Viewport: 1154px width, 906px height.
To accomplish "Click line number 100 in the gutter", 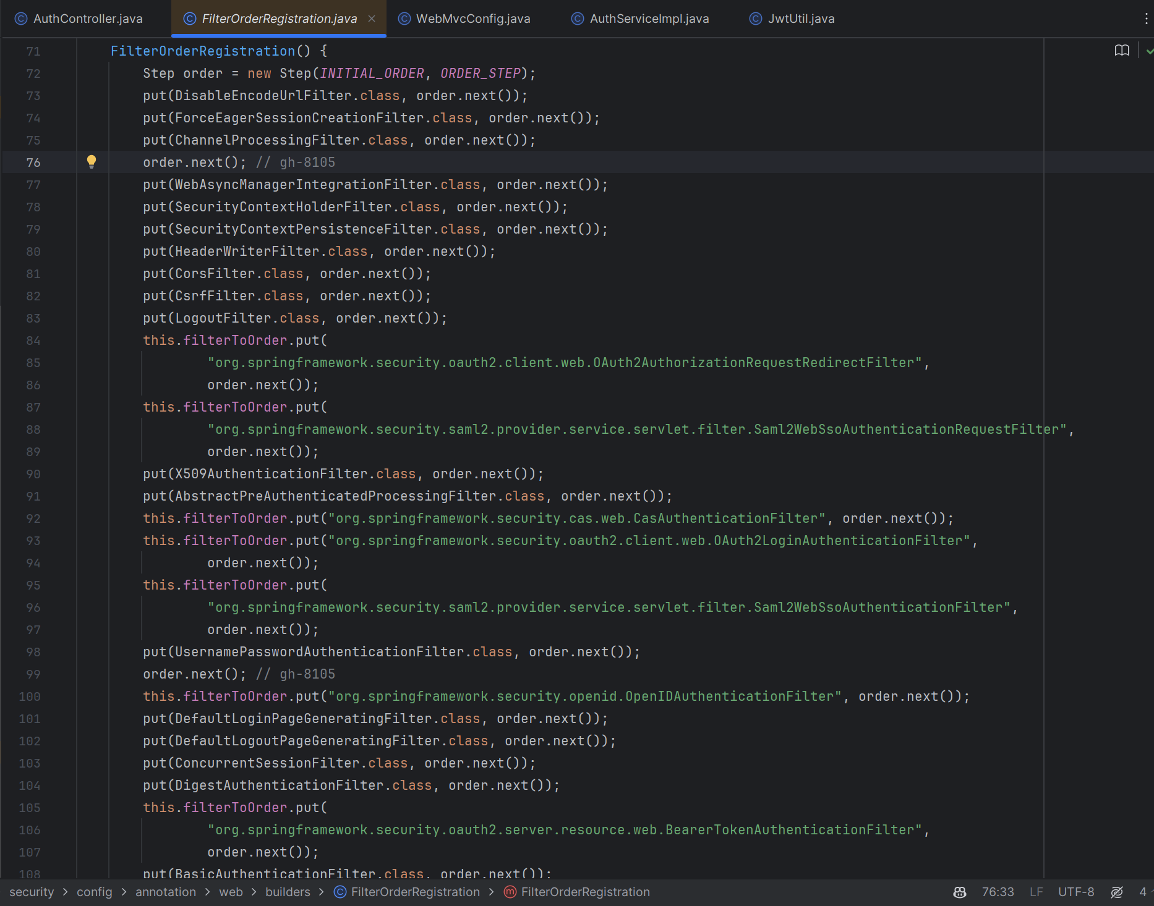I will (30, 696).
